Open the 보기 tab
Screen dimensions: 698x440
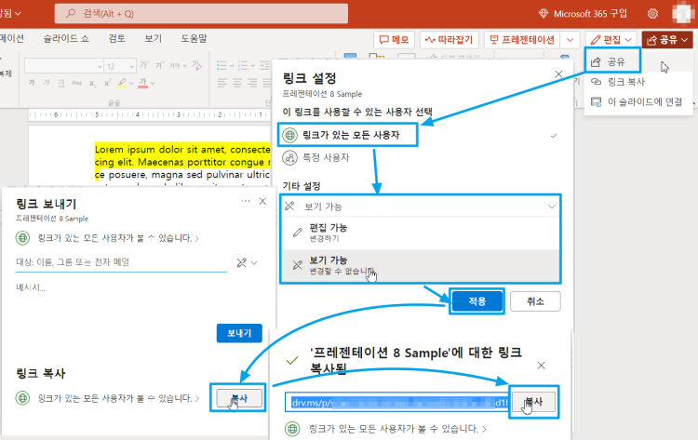[153, 39]
